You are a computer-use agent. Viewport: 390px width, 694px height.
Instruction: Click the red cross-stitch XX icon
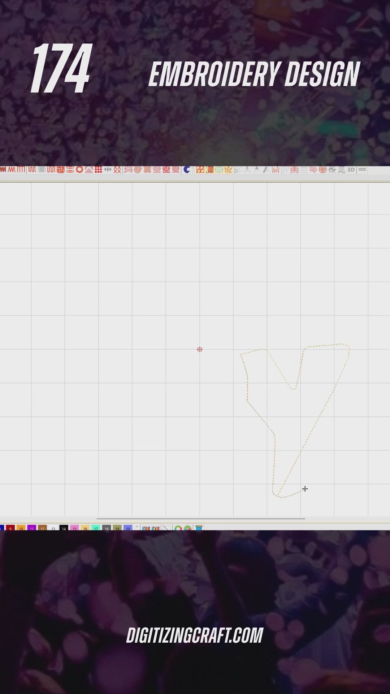[x=117, y=170]
